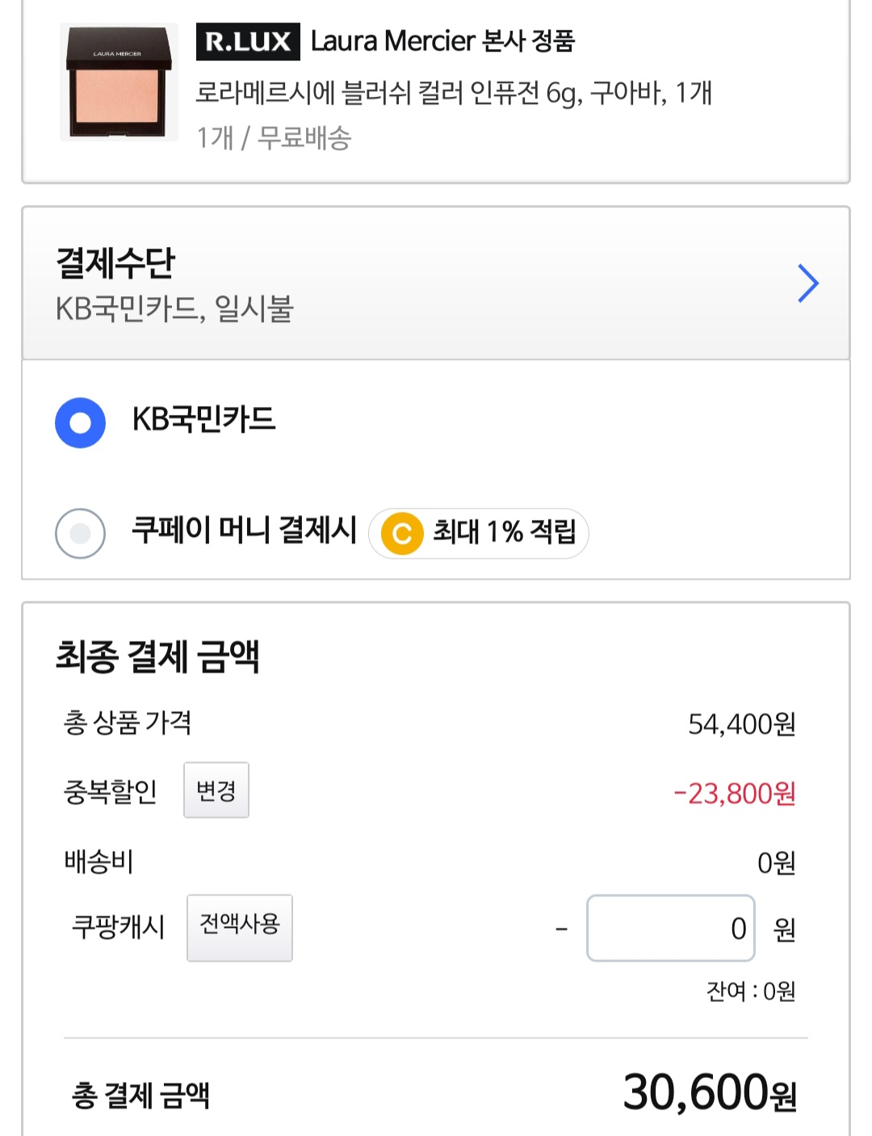Open the 로라메르시에 블러쉬 컬러 인퓨전 product name
872x1136 pixels.
(x=454, y=94)
